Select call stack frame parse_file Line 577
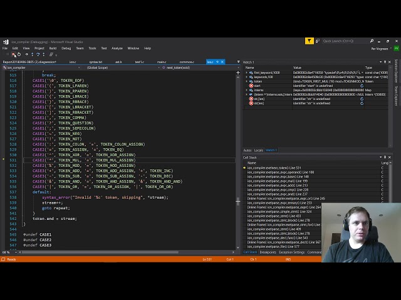 click(273, 247)
